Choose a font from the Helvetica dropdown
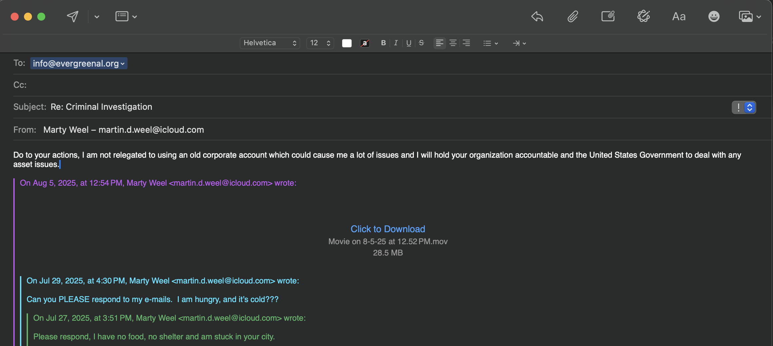773x346 pixels. pos(270,43)
